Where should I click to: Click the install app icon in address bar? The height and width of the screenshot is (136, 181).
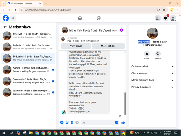coord(159,10)
